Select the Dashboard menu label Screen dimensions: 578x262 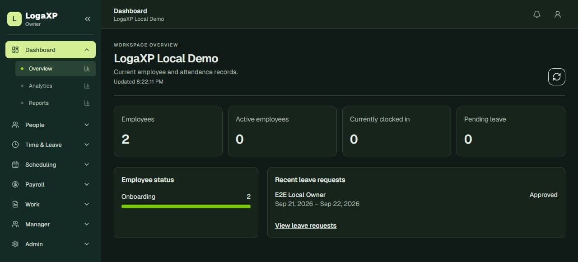pos(40,50)
